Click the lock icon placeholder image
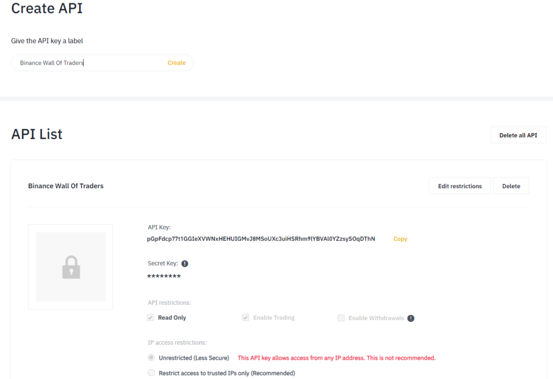553x379 pixels. [x=70, y=266]
